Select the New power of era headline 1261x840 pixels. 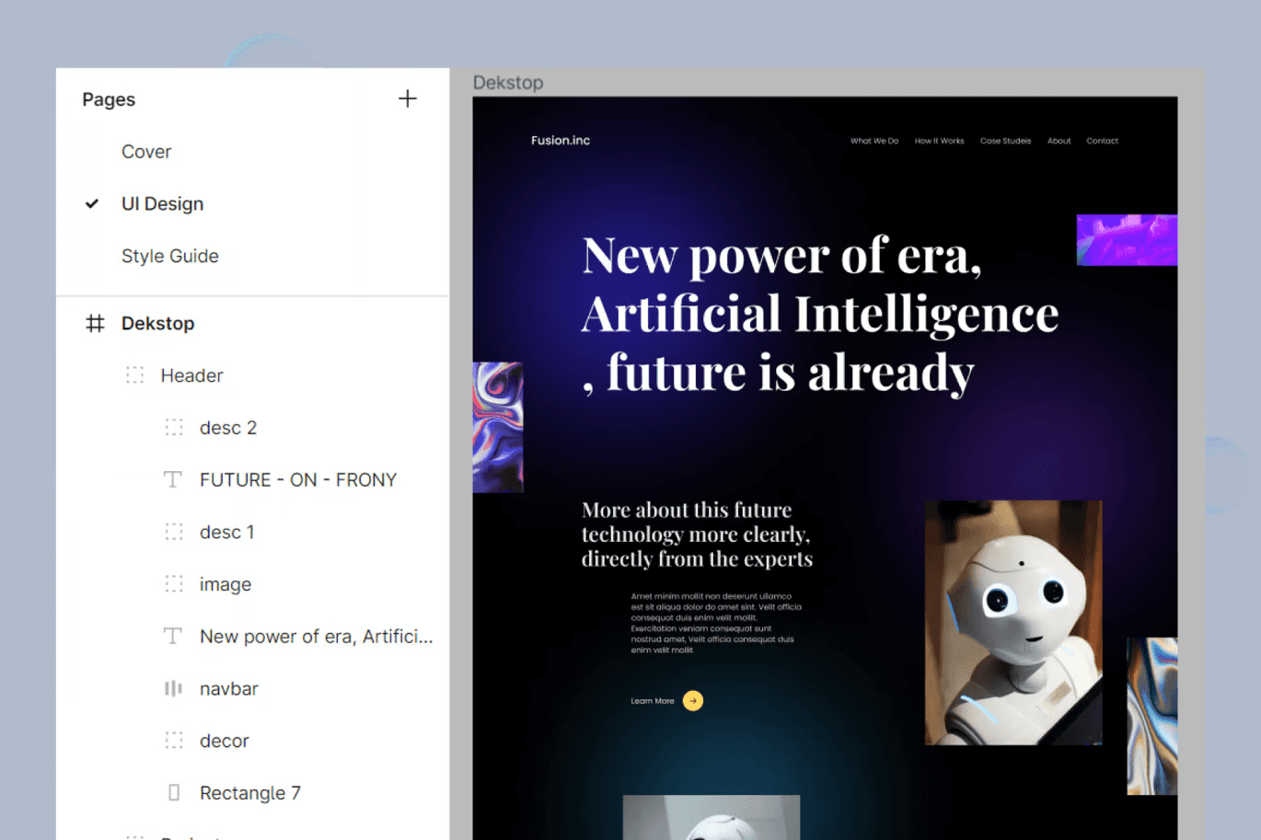821,315
